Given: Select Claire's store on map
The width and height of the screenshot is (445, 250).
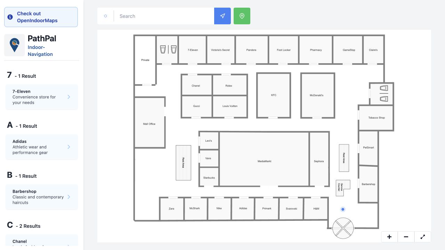Looking at the screenshot, I should (373, 50).
